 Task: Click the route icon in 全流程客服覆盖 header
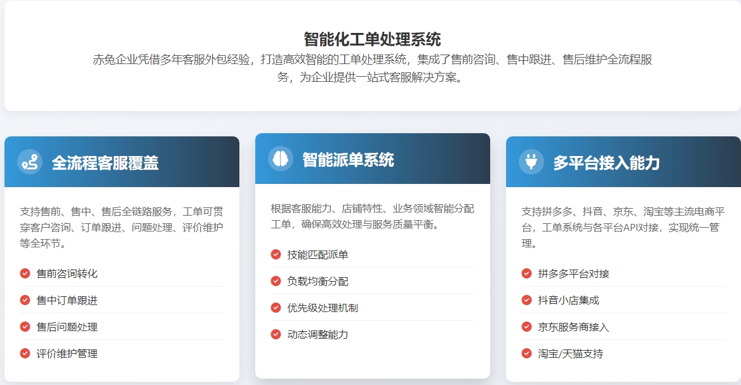(30, 162)
